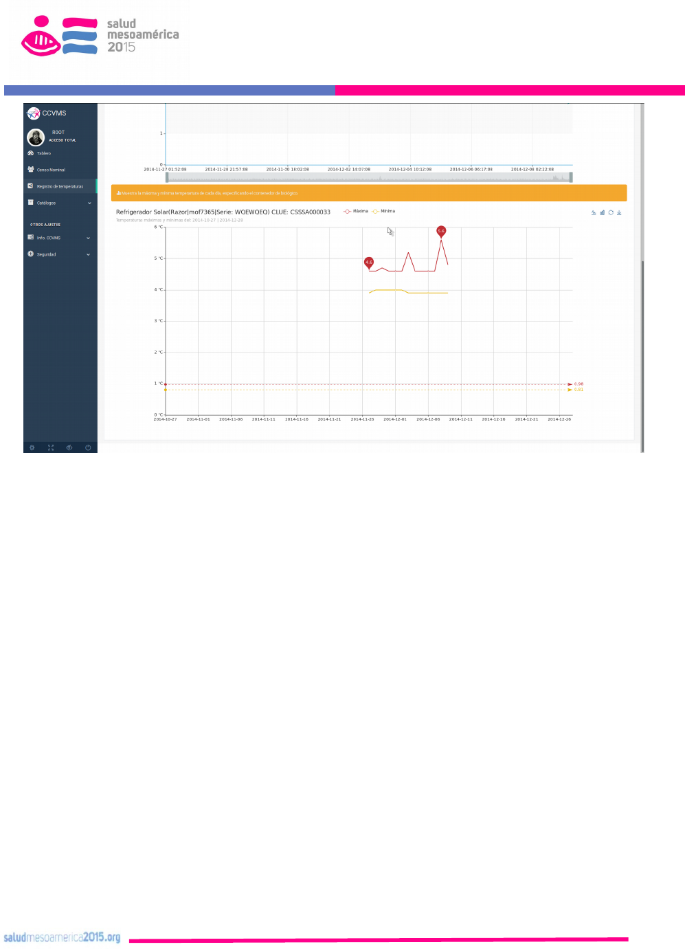Click the 4.6 temperature marker pin
The width and height of the screenshot is (685, 949).
(x=369, y=263)
